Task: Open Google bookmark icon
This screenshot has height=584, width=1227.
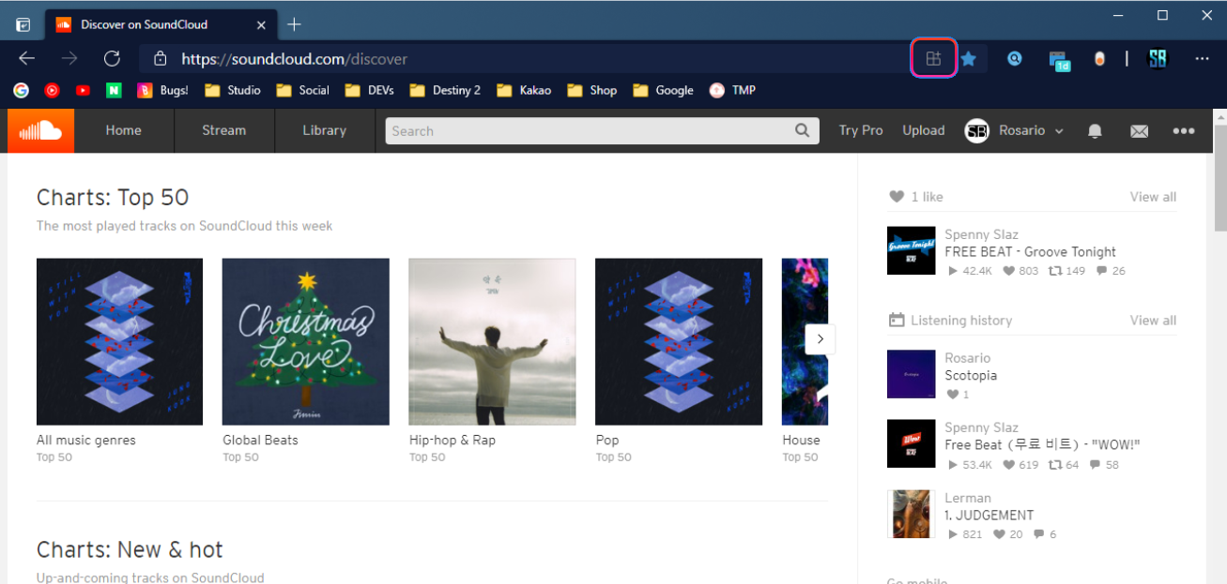Action: [21, 90]
